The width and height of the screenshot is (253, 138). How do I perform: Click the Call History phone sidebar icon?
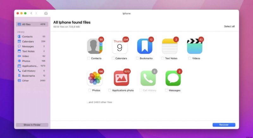tap(19, 71)
